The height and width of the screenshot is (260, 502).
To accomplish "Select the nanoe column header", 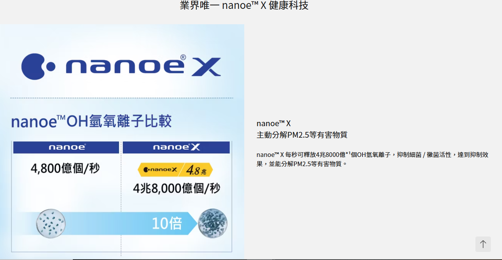I will tap(66, 147).
